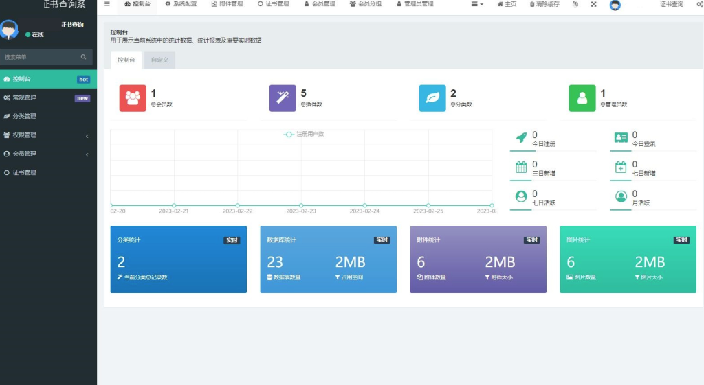
Task: Click the 总插件数 label
Action: [x=311, y=104]
